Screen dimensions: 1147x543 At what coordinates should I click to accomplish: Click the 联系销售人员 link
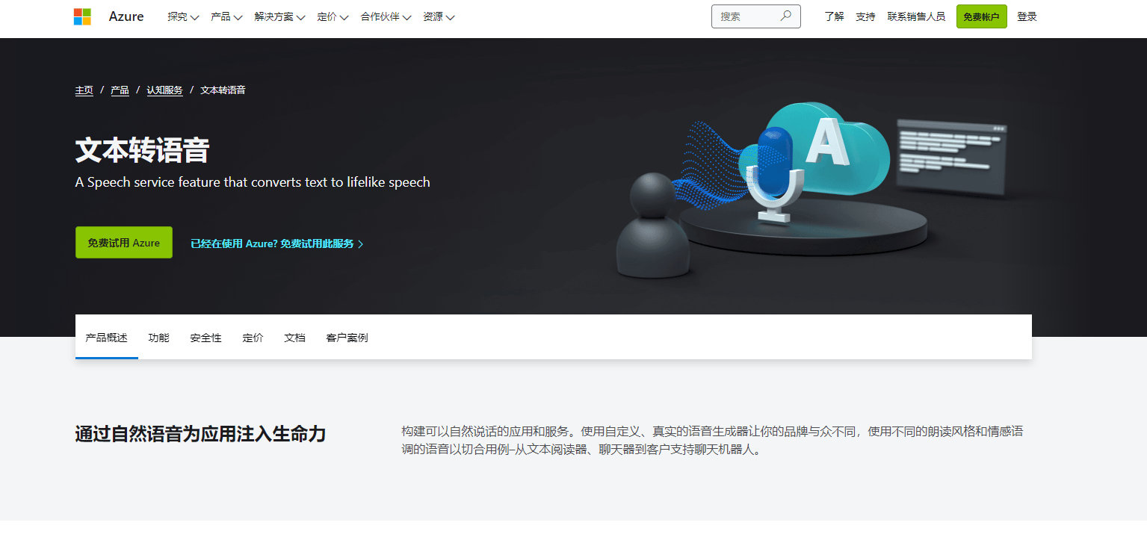point(916,16)
